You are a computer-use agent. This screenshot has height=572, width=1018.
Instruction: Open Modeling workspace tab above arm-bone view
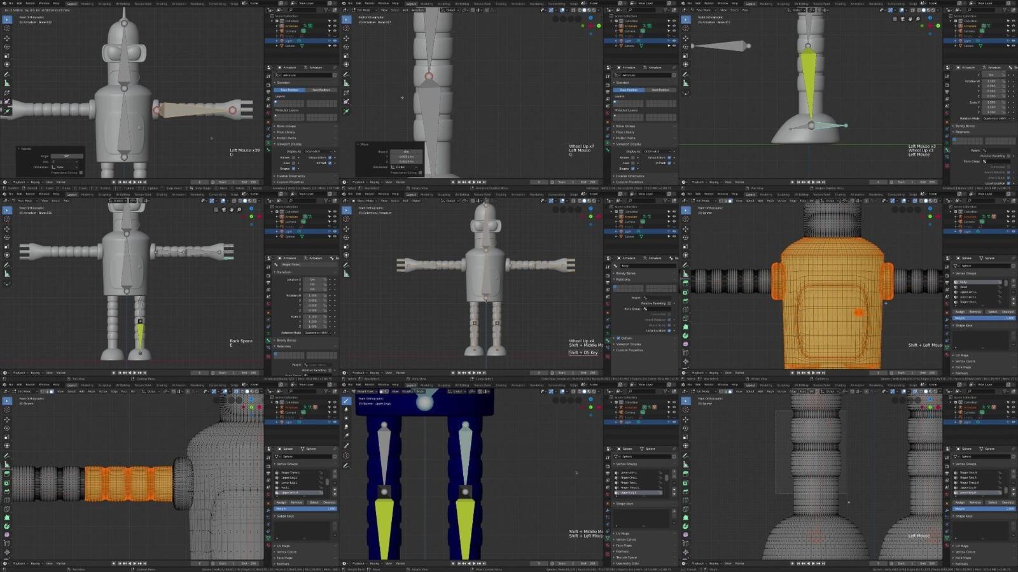(87, 4)
